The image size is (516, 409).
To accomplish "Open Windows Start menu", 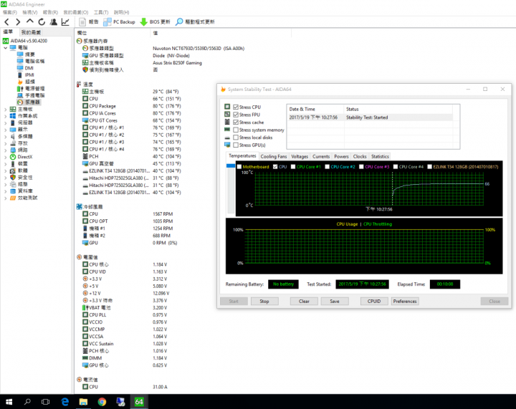I will pos(9,402).
